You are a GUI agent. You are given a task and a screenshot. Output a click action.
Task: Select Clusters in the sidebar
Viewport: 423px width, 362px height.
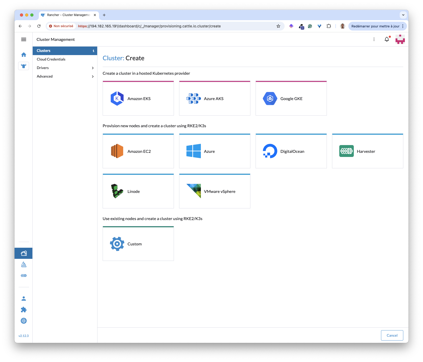point(65,51)
